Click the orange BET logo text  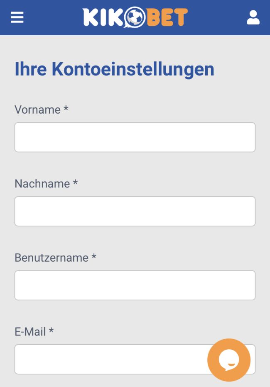tap(167, 18)
